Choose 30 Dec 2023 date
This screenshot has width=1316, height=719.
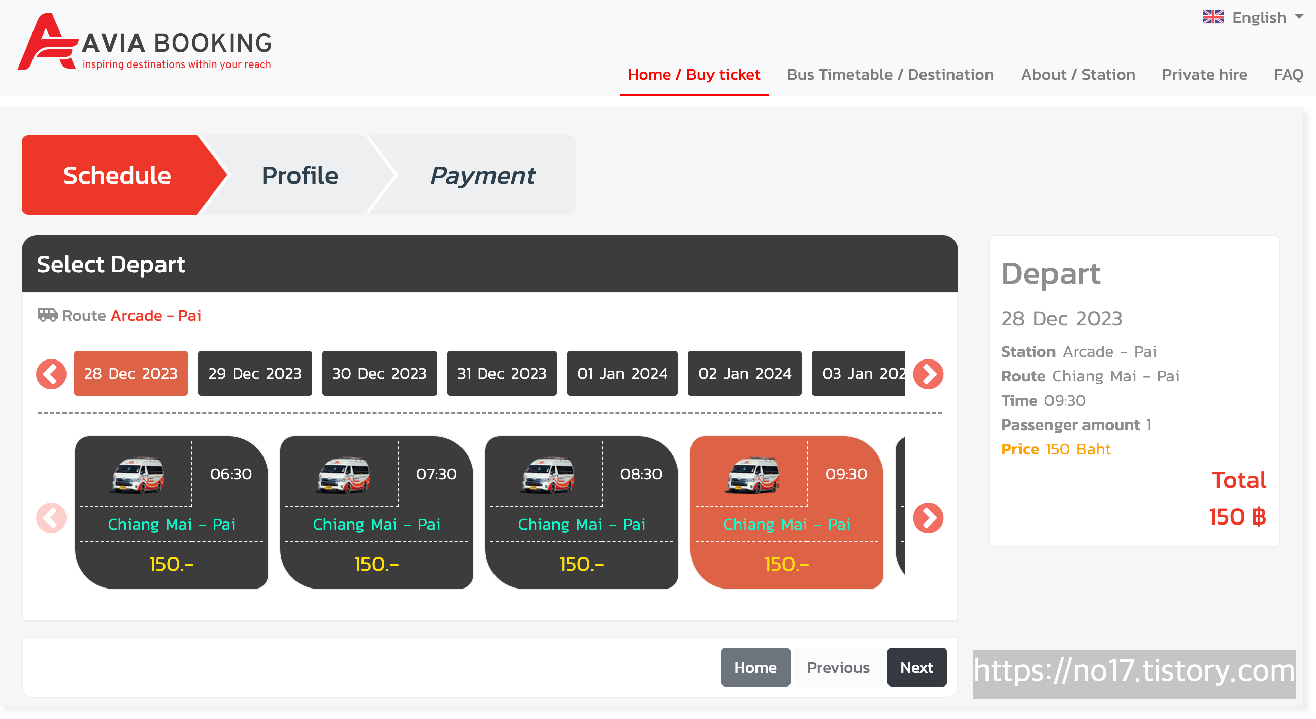coord(380,373)
